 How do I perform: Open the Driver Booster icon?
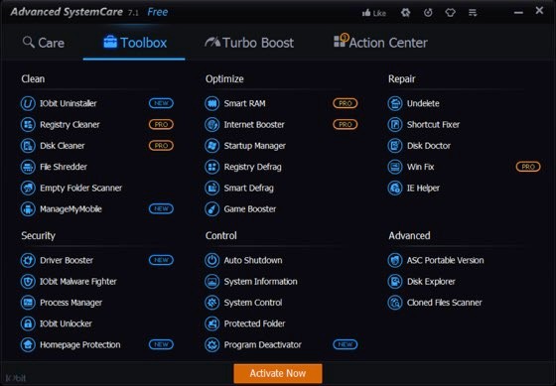[28, 260]
